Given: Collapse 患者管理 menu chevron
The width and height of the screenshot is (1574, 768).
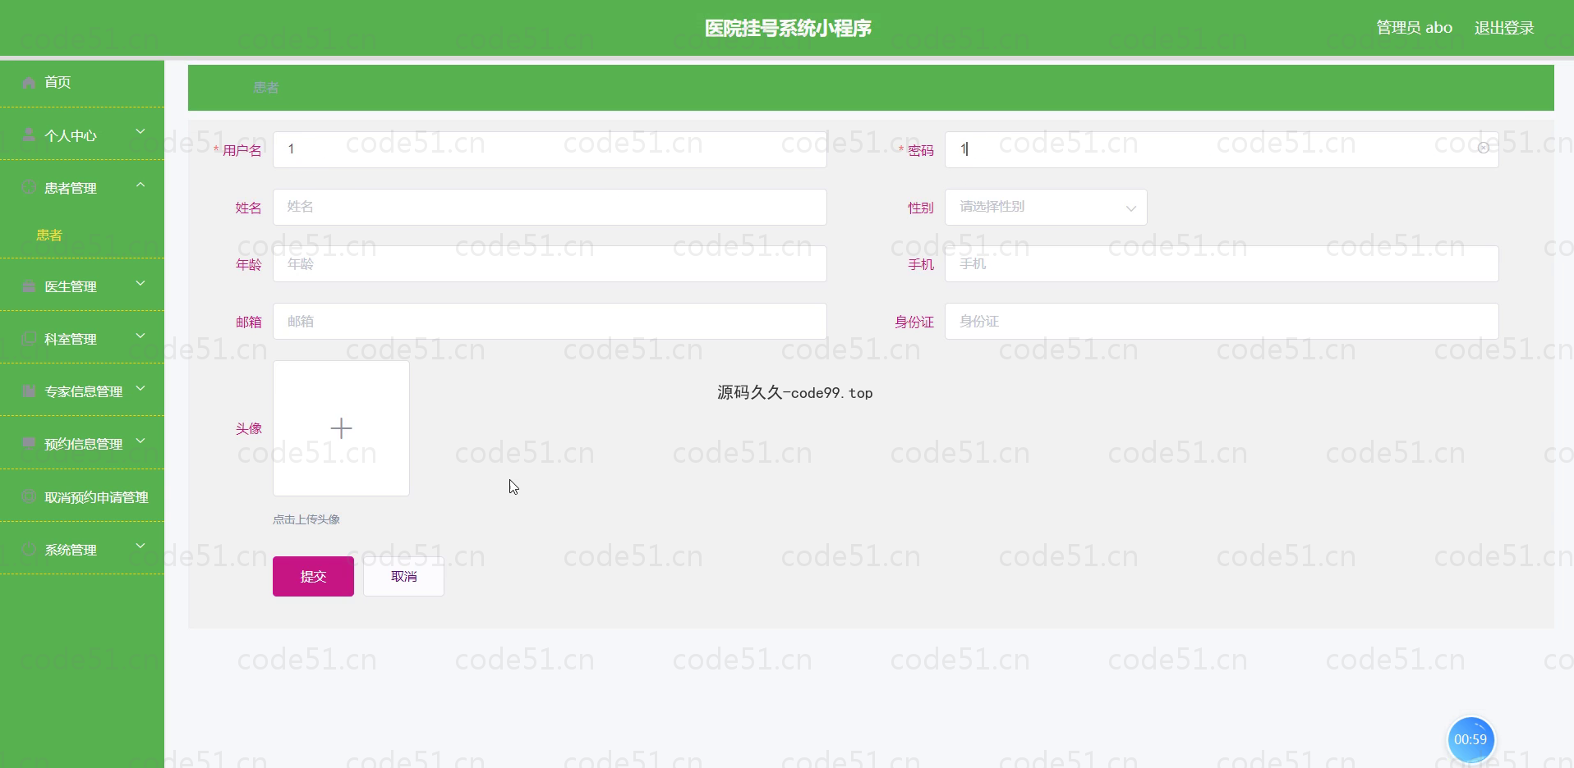Looking at the screenshot, I should 140,185.
